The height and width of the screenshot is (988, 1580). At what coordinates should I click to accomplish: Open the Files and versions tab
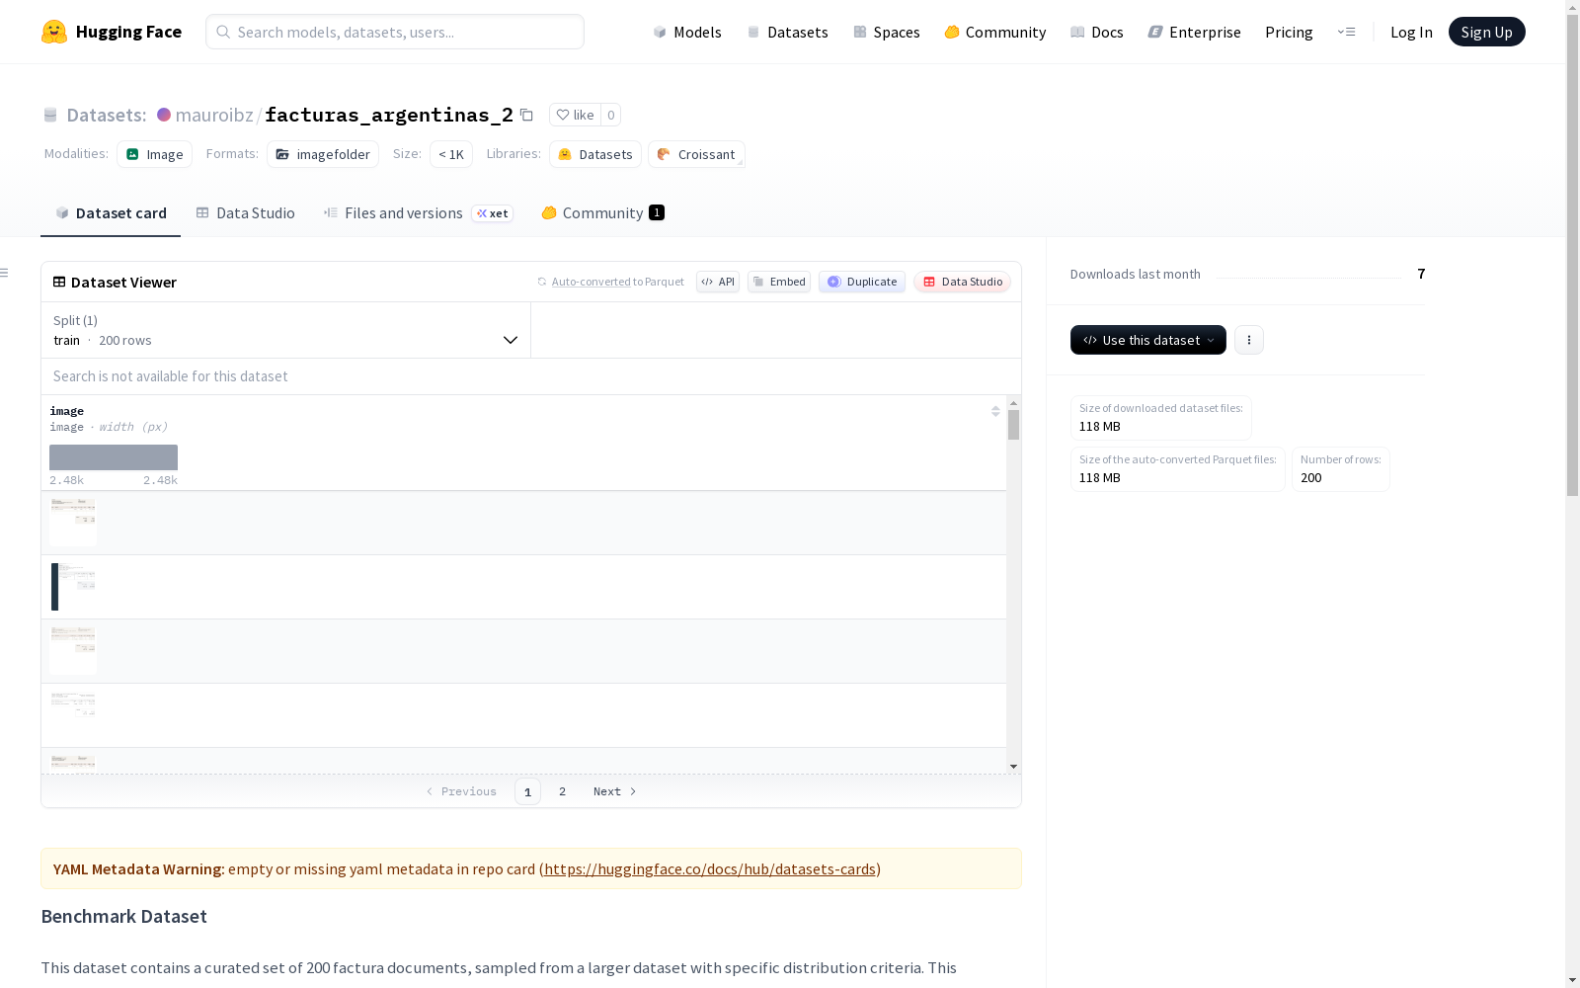[418, 212]
